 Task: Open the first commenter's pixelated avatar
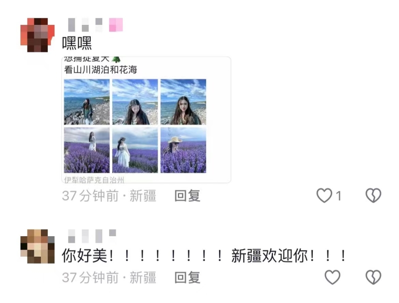tap(37, 35)
